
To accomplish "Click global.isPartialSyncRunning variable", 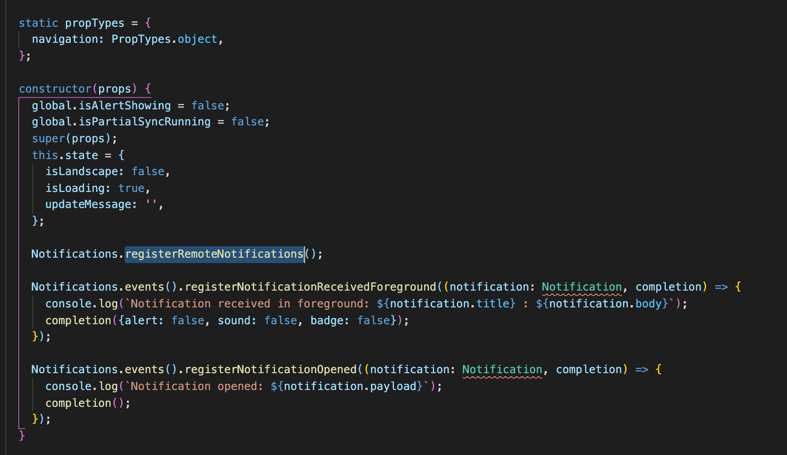I will 120,121.
